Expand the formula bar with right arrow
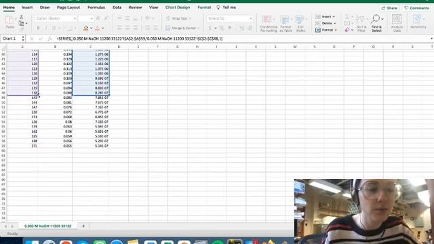The height and width of the screenshot is (244, 434). (431, 39)
